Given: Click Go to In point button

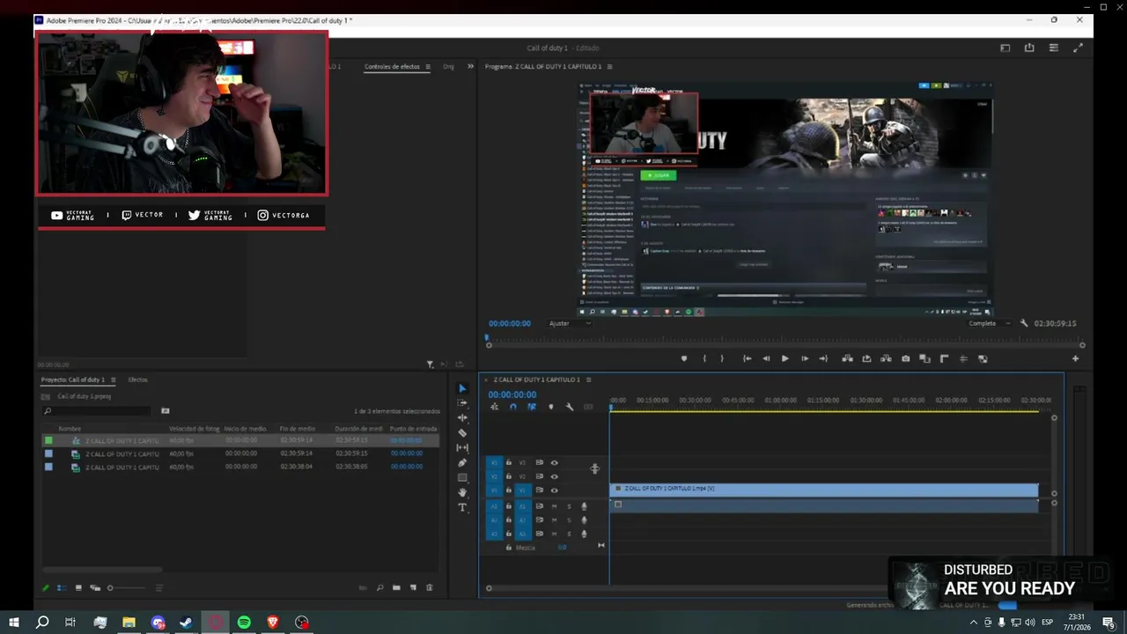Looking at the screenshot, I should tap(747, 358).
